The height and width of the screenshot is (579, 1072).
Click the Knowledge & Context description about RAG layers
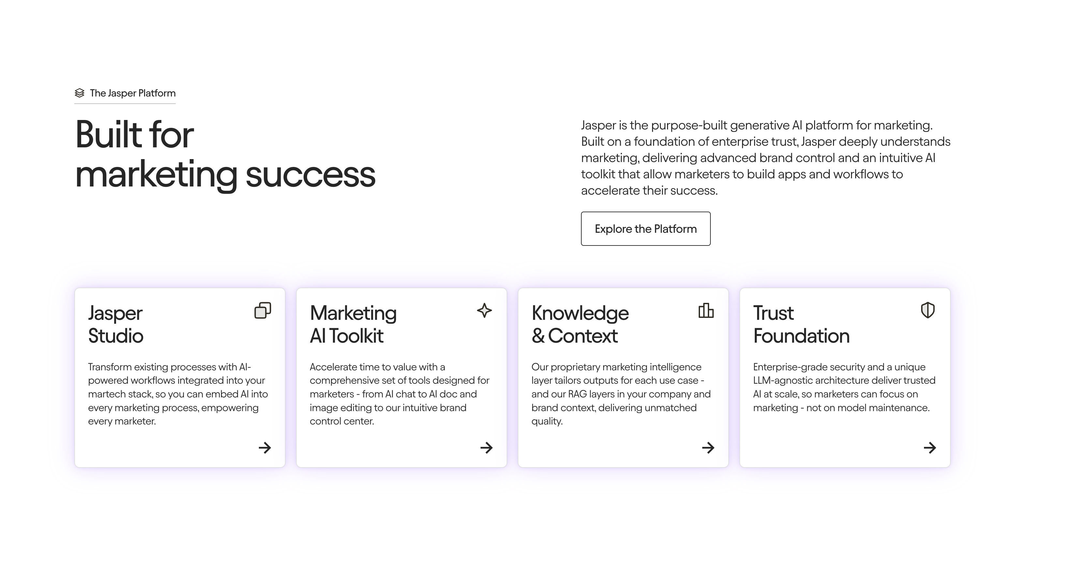click(621, 394)
